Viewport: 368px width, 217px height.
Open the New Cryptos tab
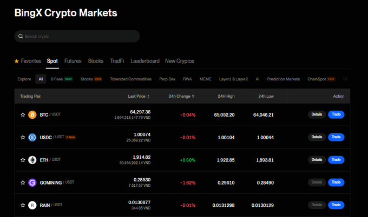[x=180, y=61]
